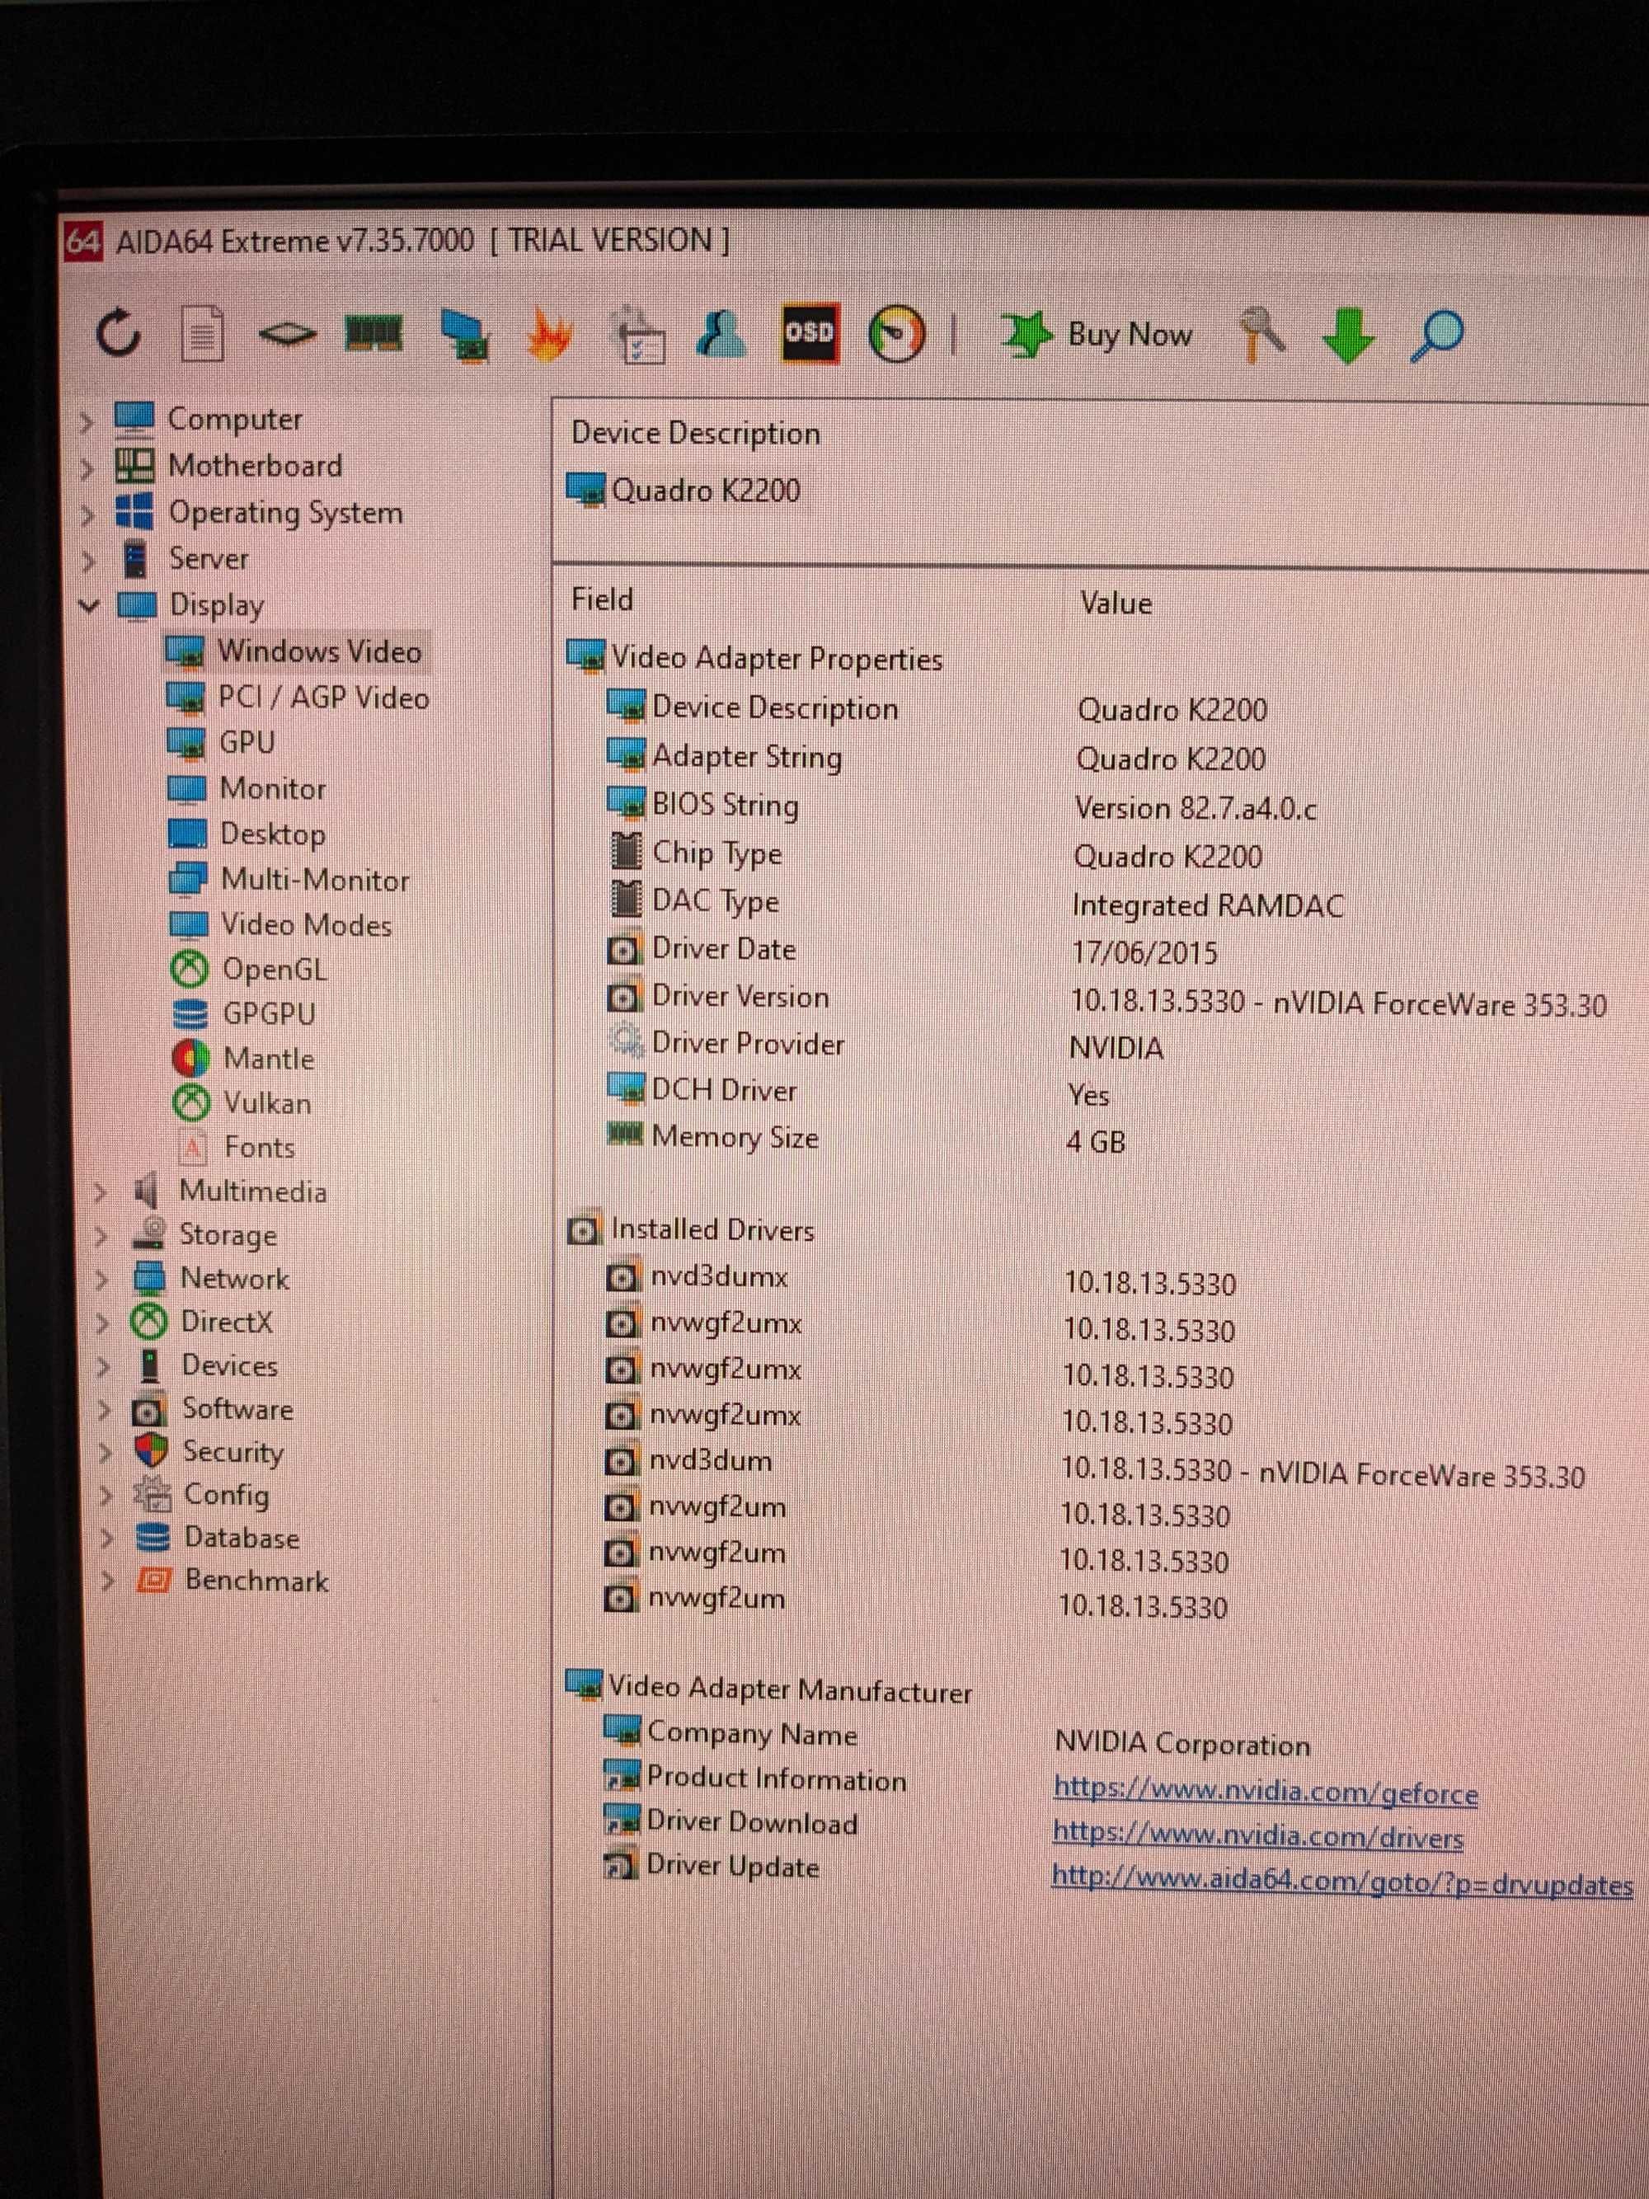1649x2199 pixels.
Task: Click the Config tree icon
Action: [x=152, y=1495]
